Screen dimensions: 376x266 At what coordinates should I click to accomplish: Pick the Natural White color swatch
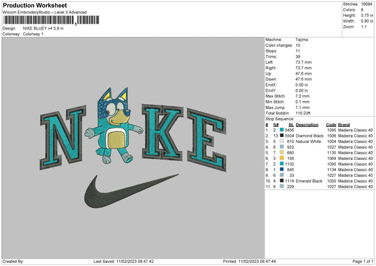coord(282,141)
